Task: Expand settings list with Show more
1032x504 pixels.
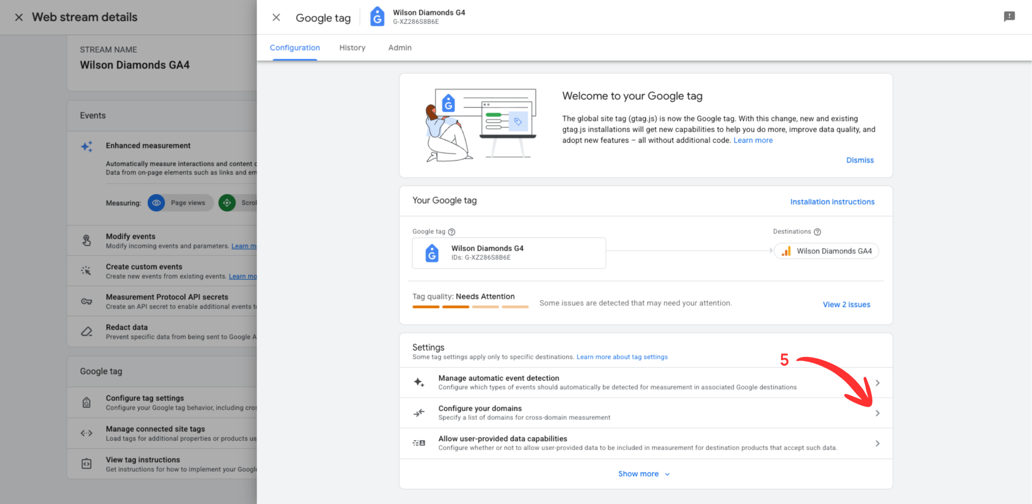Action: 644,474
